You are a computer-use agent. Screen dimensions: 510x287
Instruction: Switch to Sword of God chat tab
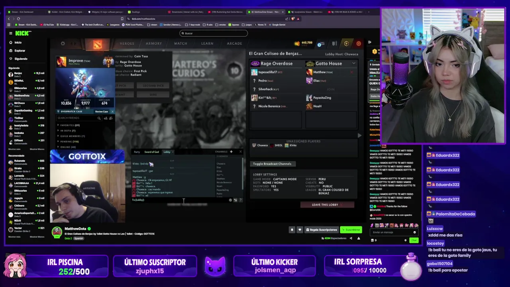[151, 152]
